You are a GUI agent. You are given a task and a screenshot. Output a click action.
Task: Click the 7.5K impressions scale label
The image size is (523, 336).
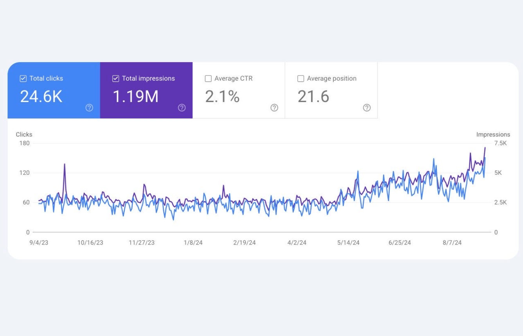pyautogui.click(x=500, y=143)
